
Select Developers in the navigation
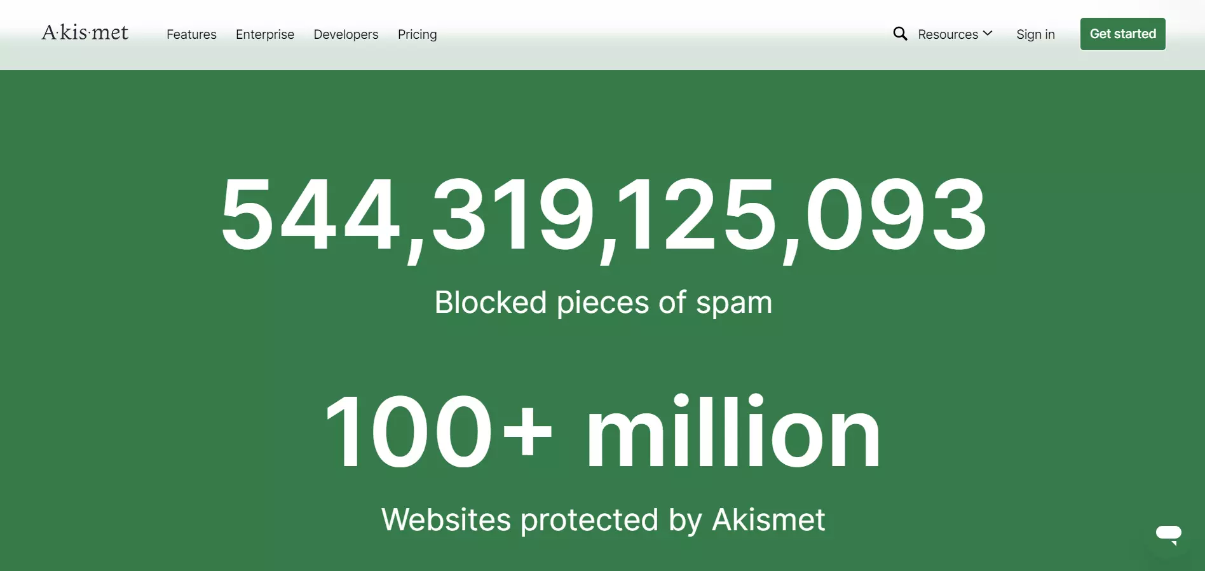pyautogui.click(x=346, y=34)
